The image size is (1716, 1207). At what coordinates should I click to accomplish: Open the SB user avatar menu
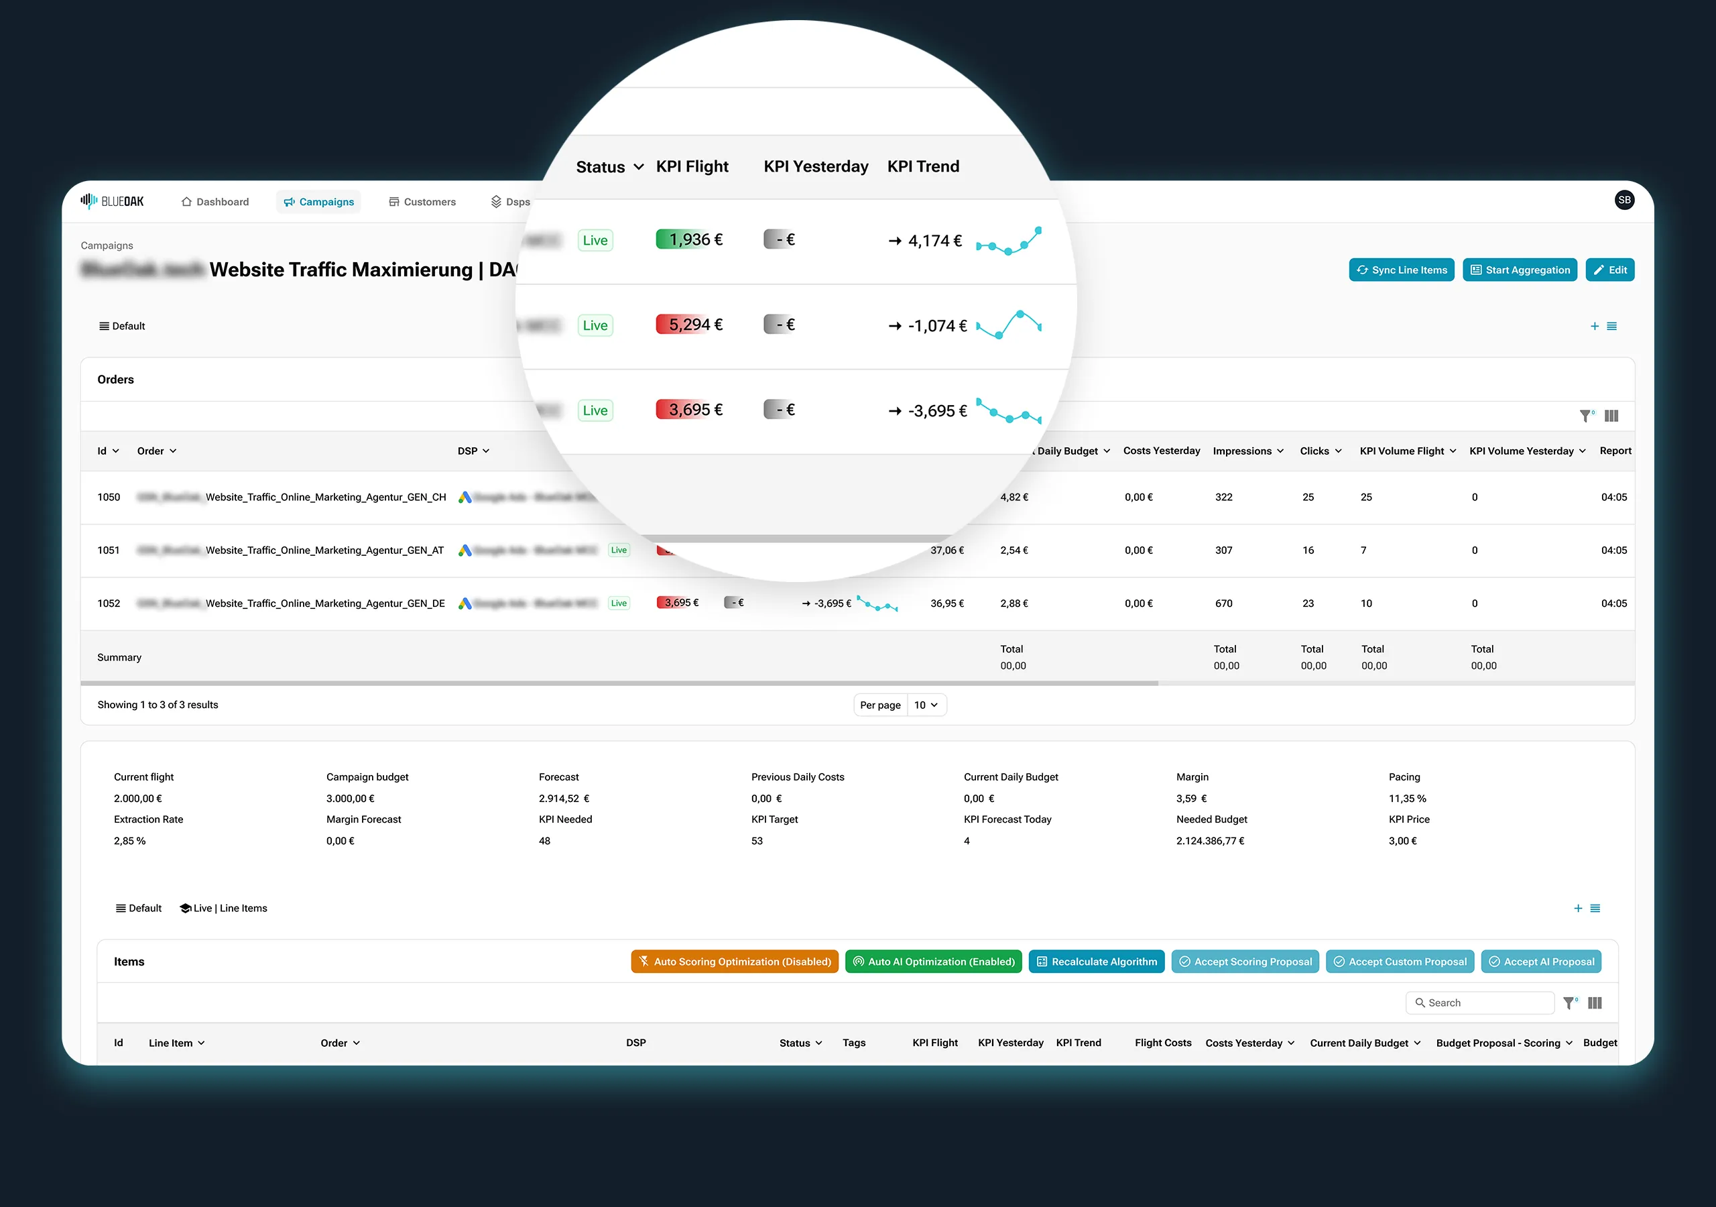click(x=1623, y=200)
